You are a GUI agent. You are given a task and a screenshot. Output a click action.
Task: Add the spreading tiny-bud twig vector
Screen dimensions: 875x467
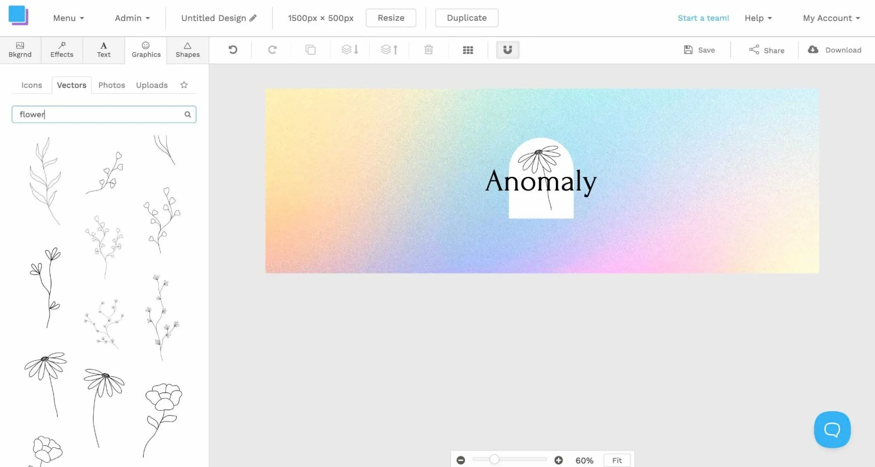coord(104,324)
